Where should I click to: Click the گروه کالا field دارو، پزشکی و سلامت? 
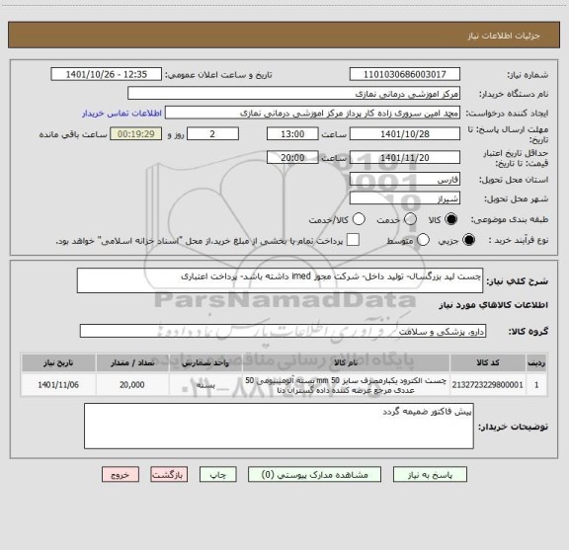point(283,331)
